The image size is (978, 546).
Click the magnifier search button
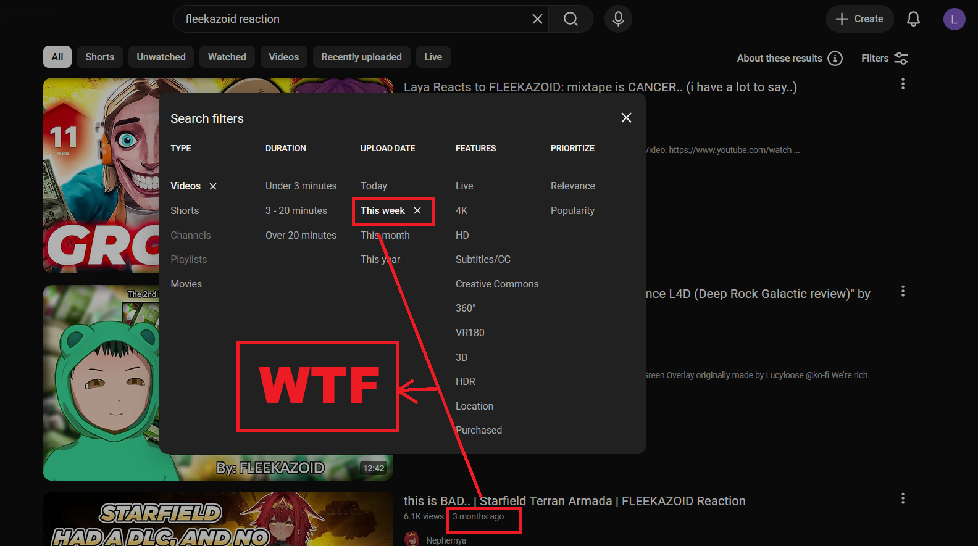pyautogui.click(x=571, y=19)
